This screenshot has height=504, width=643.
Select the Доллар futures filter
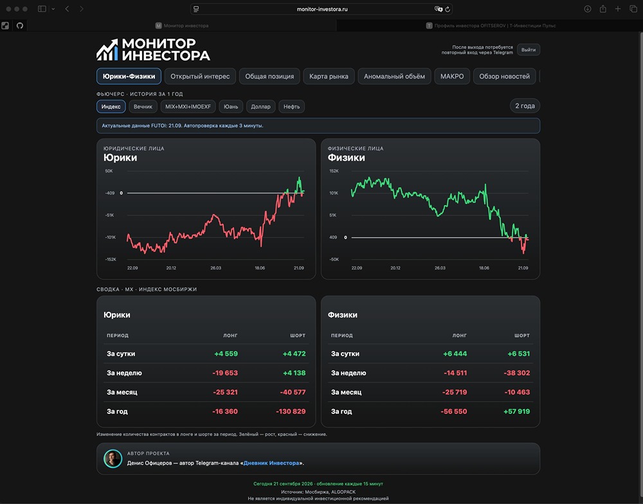pyautogui.click(x=261, y=107)
